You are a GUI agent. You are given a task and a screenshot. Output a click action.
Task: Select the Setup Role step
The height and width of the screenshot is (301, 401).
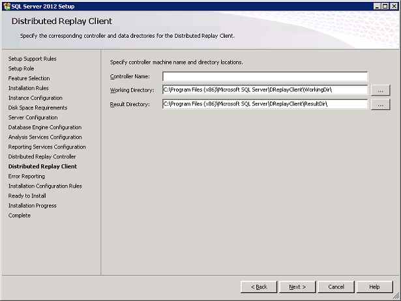(x=21, y=68)
